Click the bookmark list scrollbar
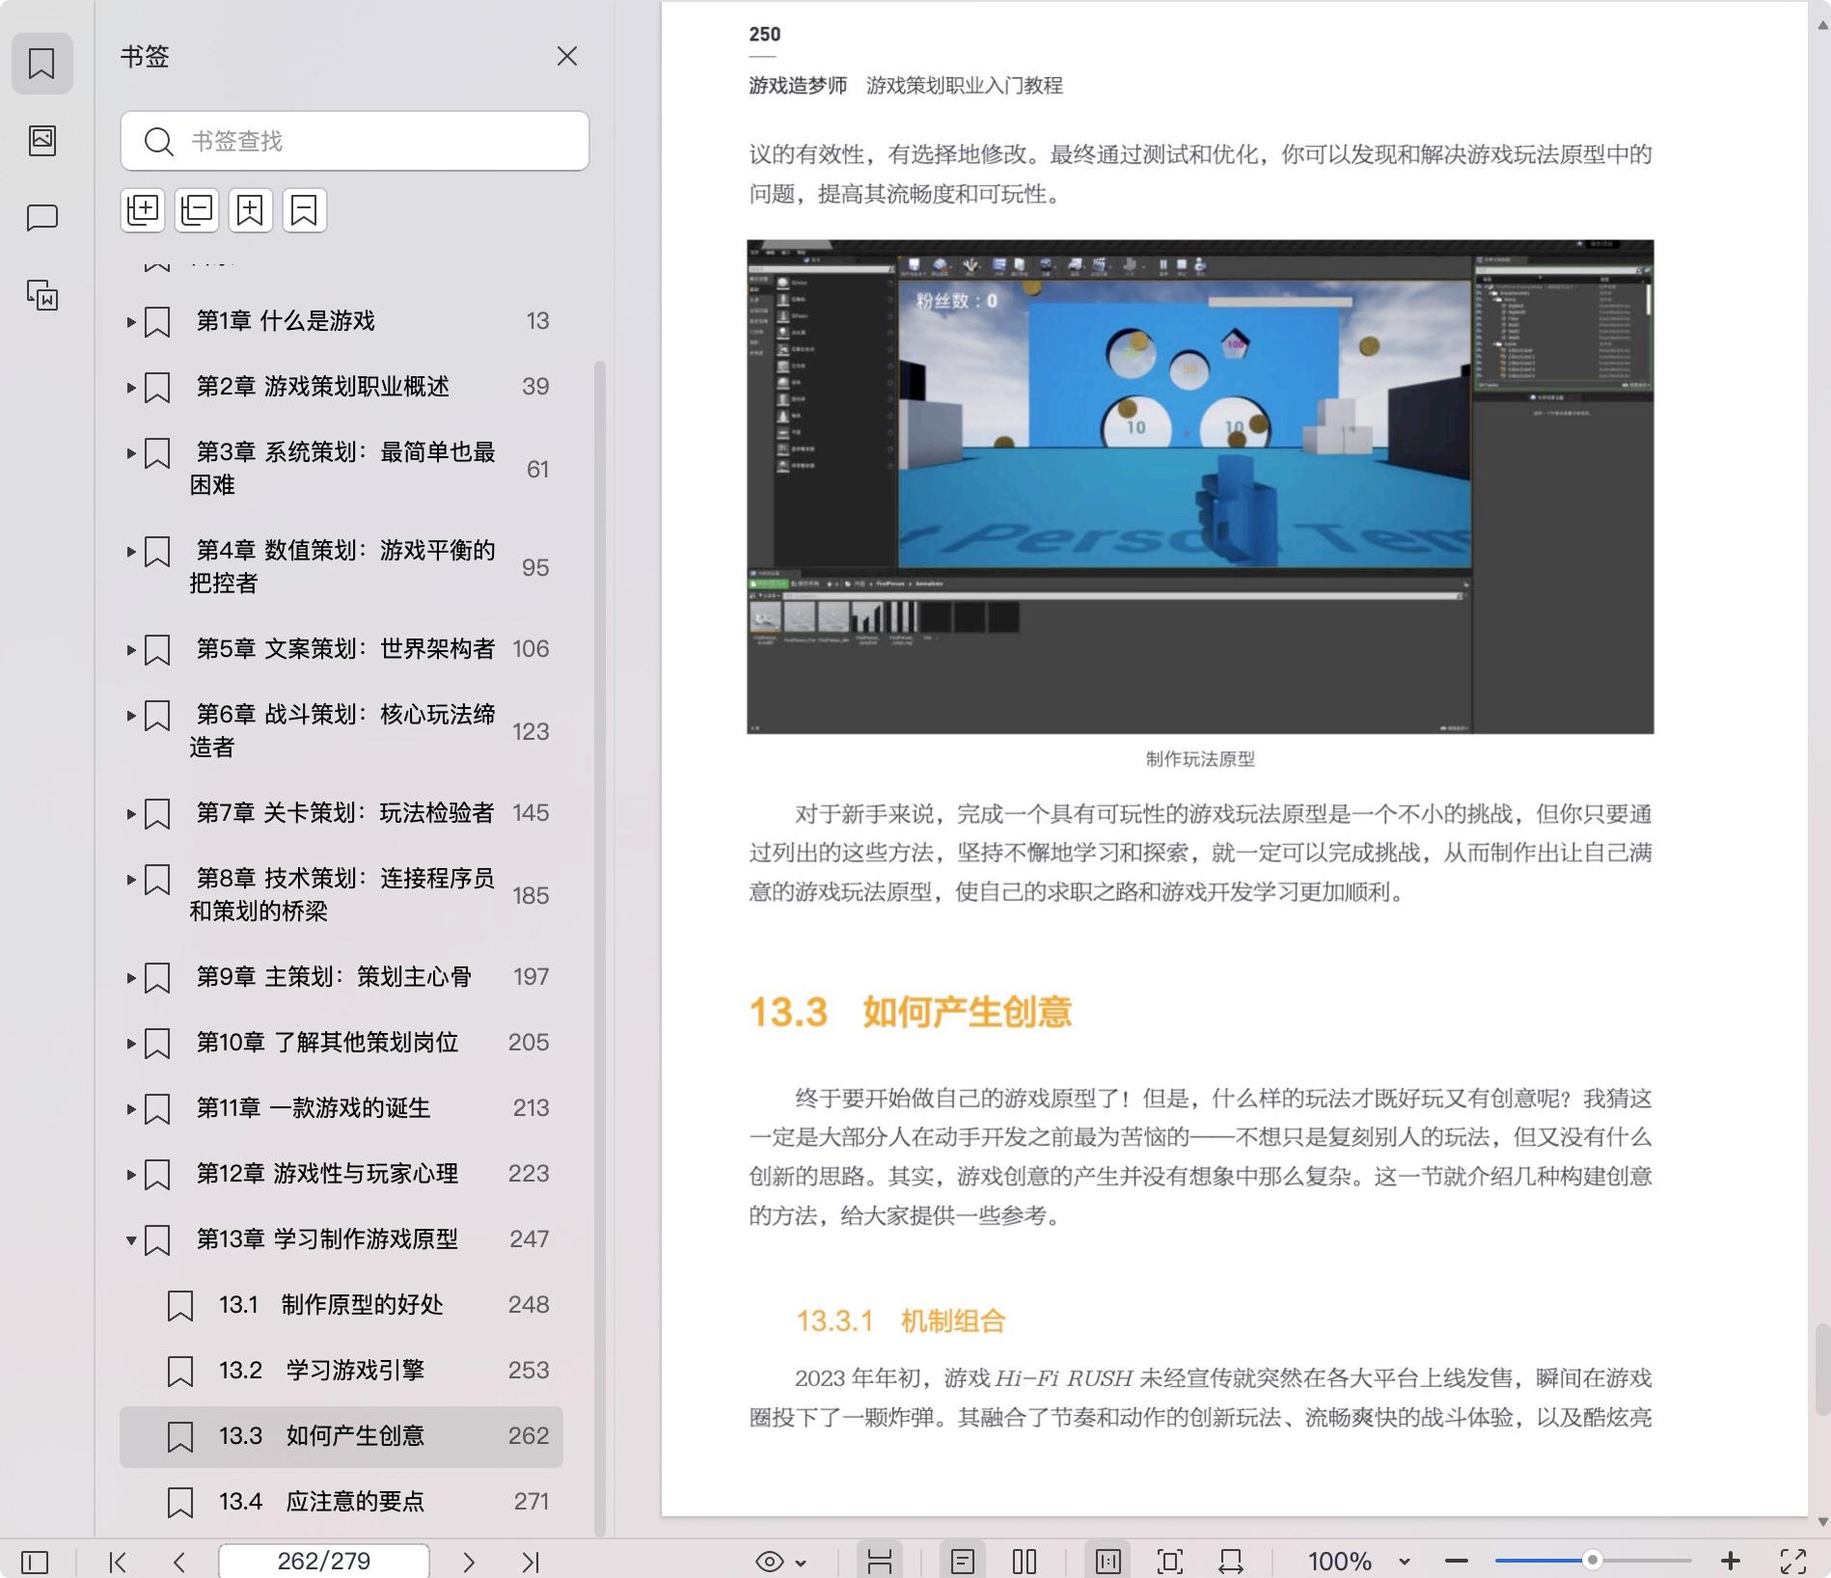The width and height of the screenshot is (1831, 1578). tap(600, 947)
